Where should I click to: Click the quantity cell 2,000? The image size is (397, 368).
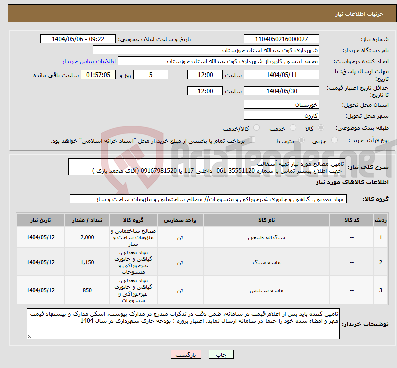click(87, 237)
